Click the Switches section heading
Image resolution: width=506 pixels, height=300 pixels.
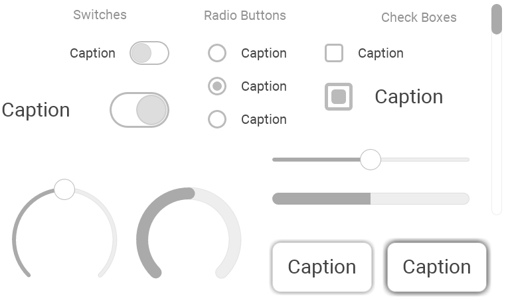pos(100,15)
